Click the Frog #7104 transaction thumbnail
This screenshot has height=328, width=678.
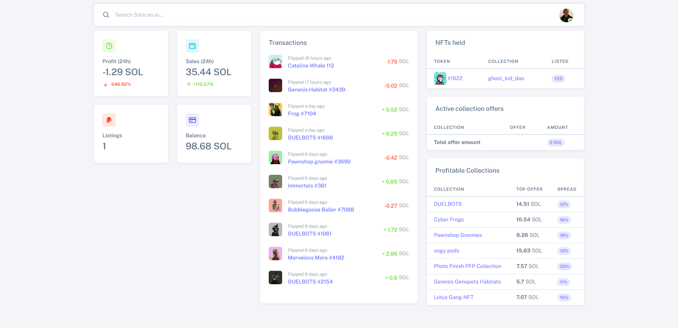click(275, 109)
